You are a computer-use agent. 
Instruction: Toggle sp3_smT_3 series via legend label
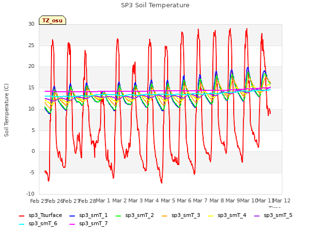pos(186,216)
